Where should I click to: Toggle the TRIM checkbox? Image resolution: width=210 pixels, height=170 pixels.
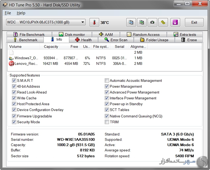click(x=107, y=122)
